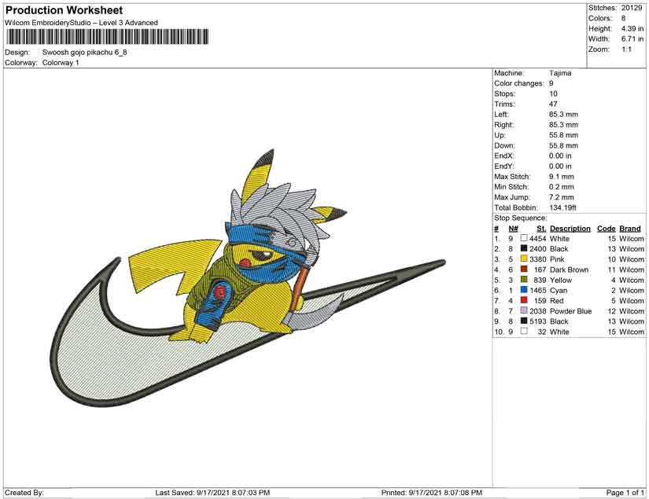
Task: Click the Dark Brown description text
Action: pos(569,270)
